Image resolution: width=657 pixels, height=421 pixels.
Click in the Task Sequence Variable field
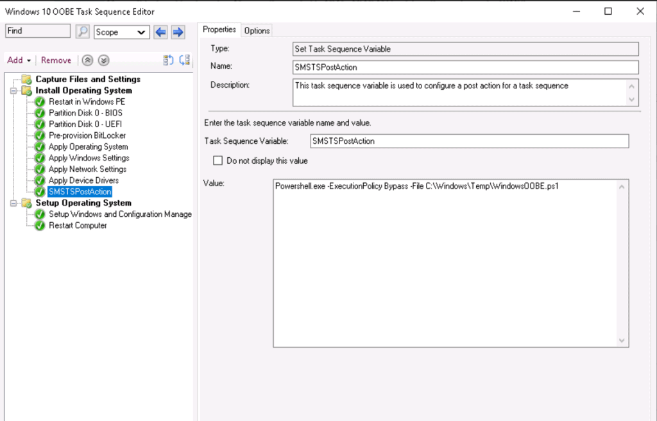click(x=469, y=141)
